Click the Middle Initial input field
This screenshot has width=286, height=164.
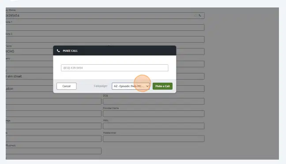pyautogui.click(x=154, y=138)
